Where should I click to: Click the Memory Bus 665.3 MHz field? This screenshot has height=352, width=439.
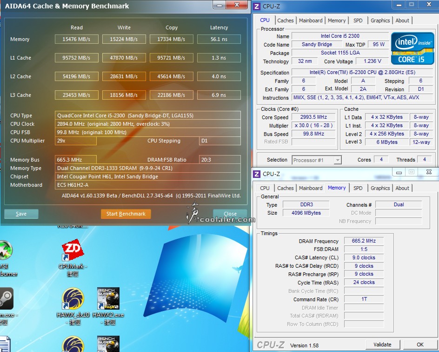[76, 160]
